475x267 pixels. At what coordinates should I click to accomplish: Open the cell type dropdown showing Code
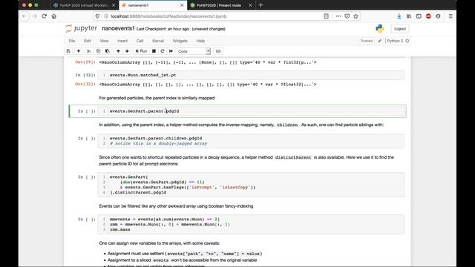(194, 51)
